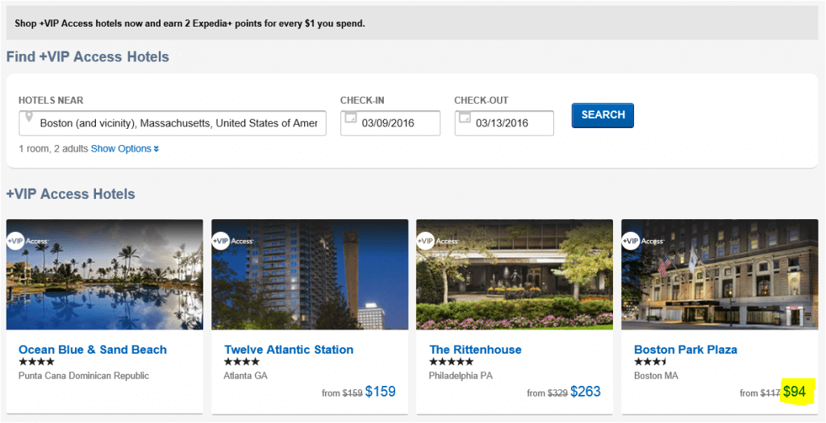Click +VIP Access badge on The Rittenhouse photo

tap(437, 240)
